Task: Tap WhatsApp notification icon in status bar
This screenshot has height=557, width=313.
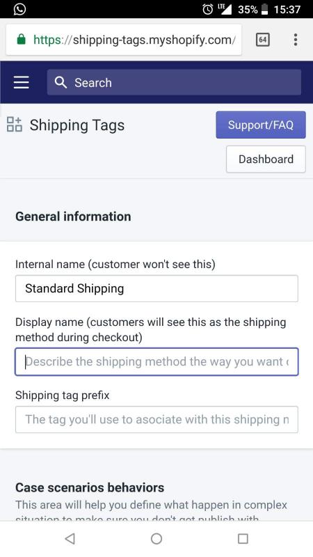Action: [19, 9]
